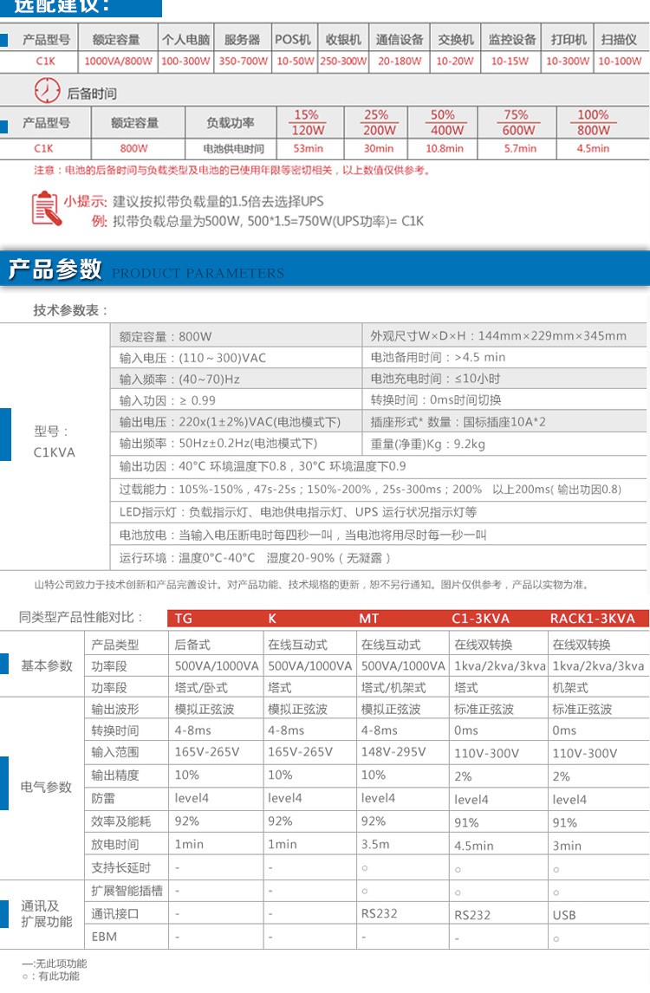The width and height of the screenshot is (650, 993).
Task: Click the 同类型产品性能对比 heading
Action: 81,617
